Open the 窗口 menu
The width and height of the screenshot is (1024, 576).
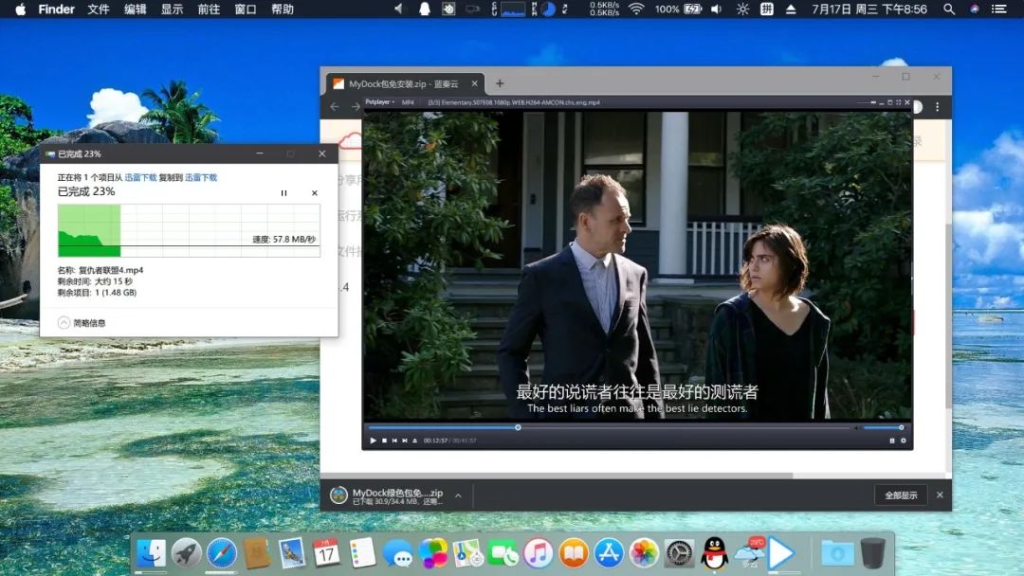click(x=245, y=9)
